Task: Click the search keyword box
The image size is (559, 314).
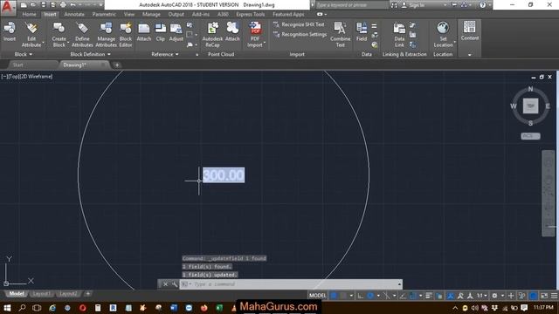Action: point(351,5)
